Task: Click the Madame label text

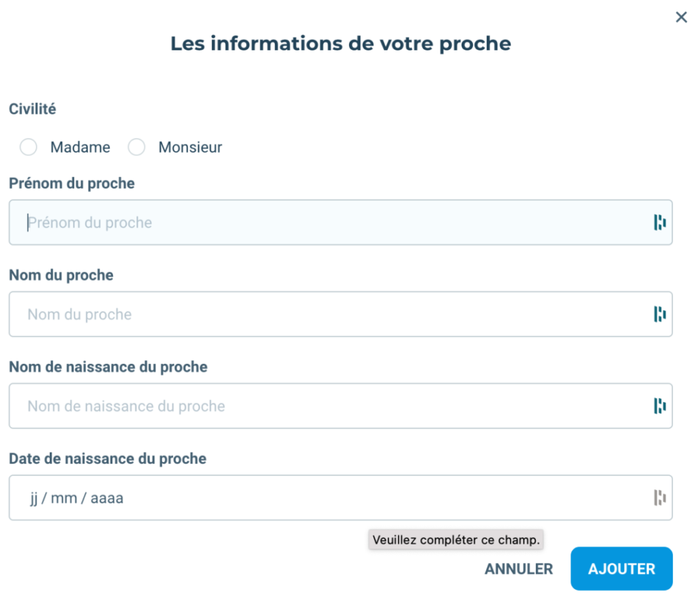Action: tap(80, 147)
